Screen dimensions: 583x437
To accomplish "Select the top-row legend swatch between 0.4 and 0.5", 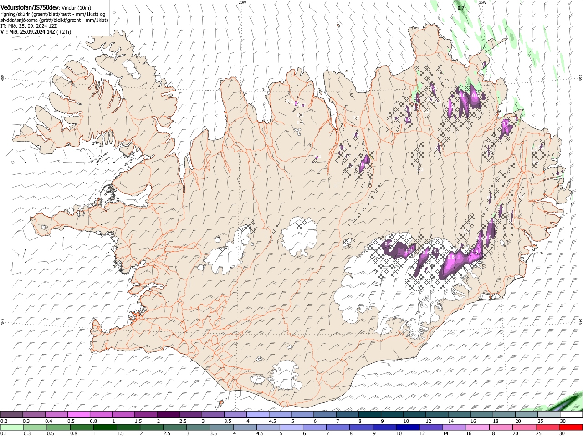I will coord(56,415).
